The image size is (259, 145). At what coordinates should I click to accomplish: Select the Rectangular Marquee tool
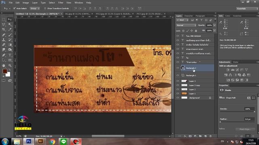click(4, 20)
